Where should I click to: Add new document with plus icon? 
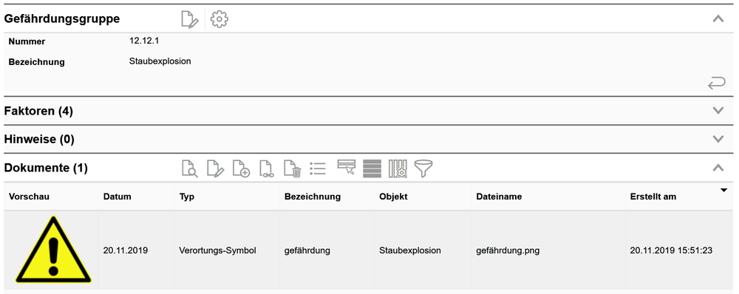click(x=241, y=168)
